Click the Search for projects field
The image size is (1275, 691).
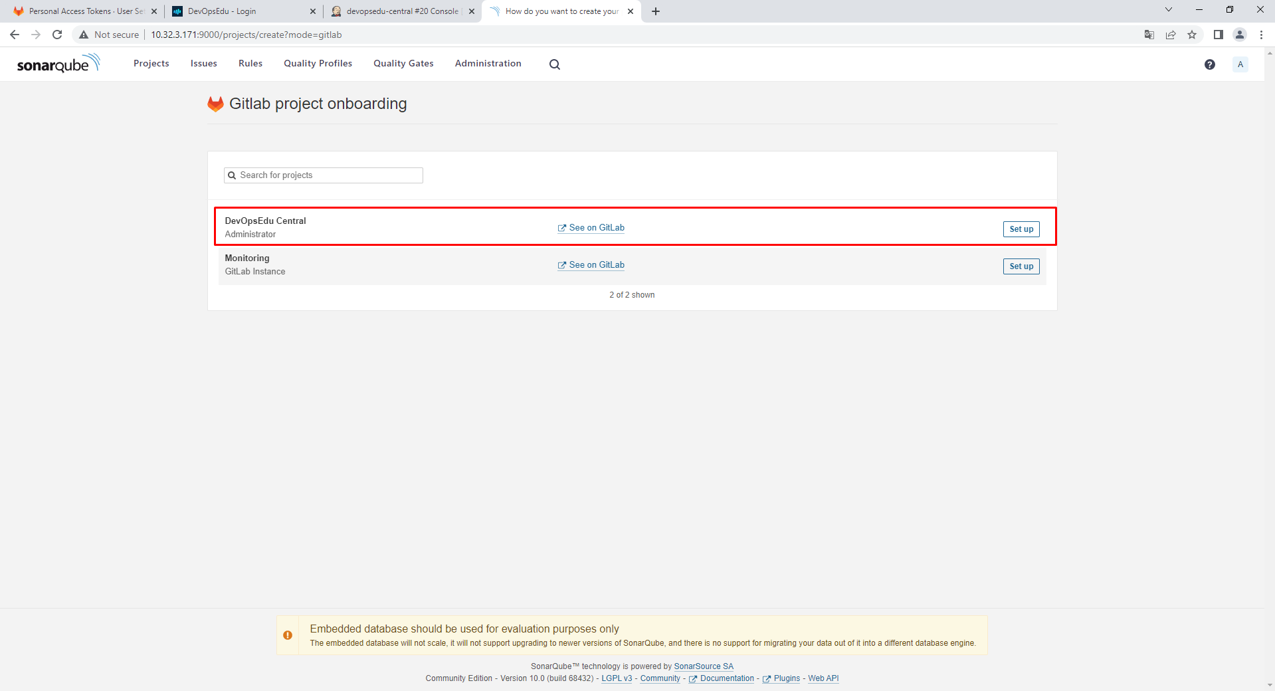(324, 175)
